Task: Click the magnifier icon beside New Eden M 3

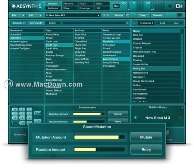Action: tap(47, 15)
